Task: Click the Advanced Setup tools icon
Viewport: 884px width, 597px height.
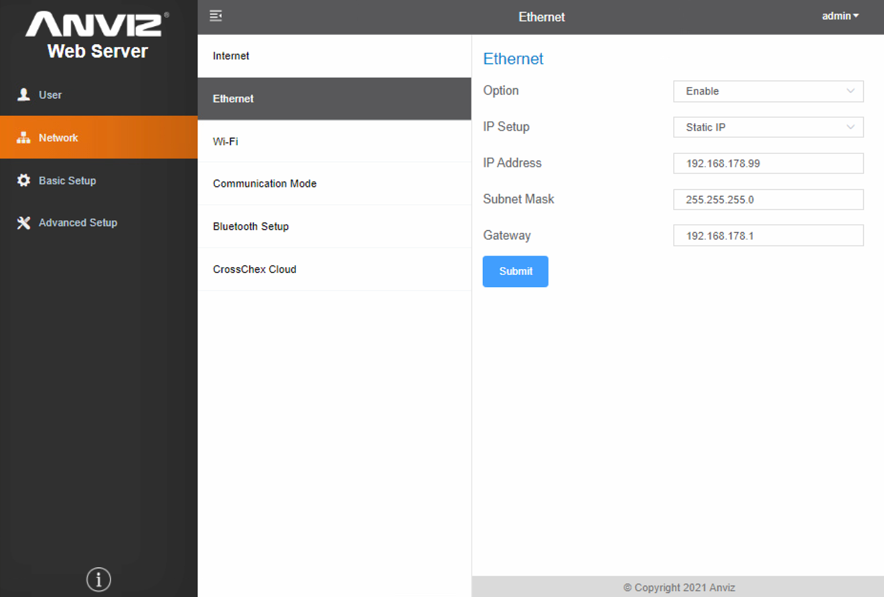Action: coord(23,223)
